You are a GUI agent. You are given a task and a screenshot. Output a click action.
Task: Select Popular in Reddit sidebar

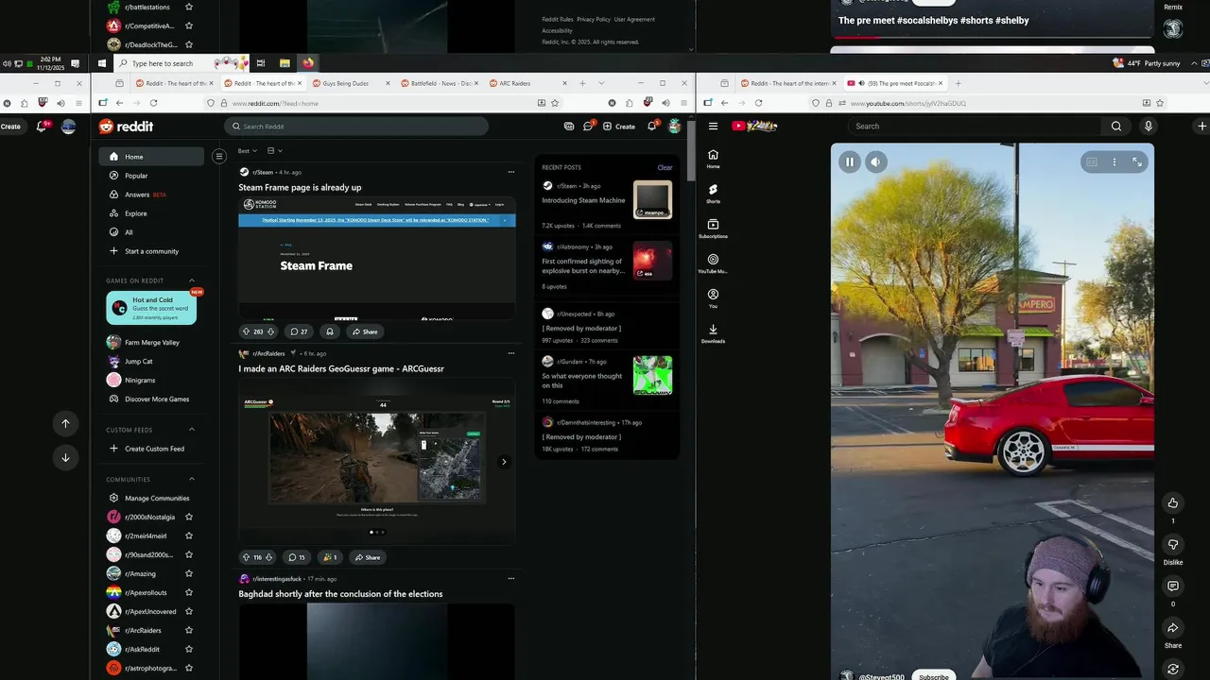(x=151, y=176)
